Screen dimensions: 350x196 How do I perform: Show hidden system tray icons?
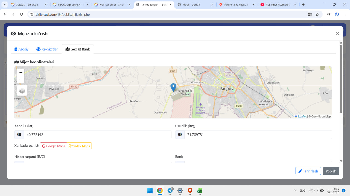coord(294,191)
